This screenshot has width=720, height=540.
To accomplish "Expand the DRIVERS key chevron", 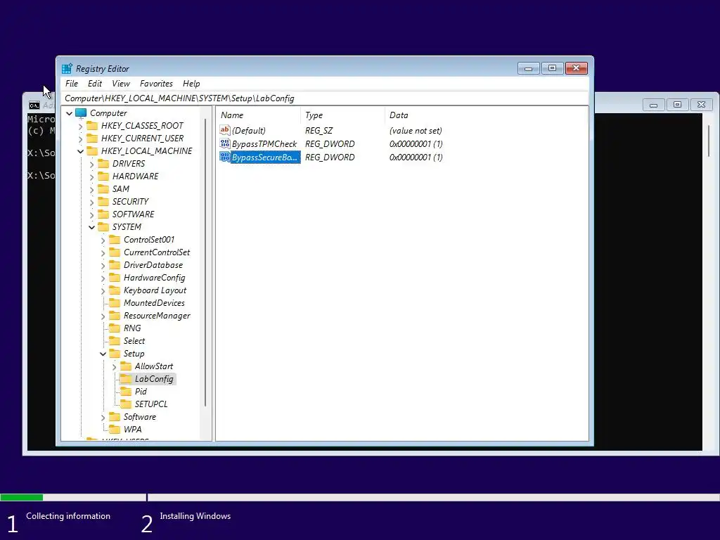I will 92,164.
